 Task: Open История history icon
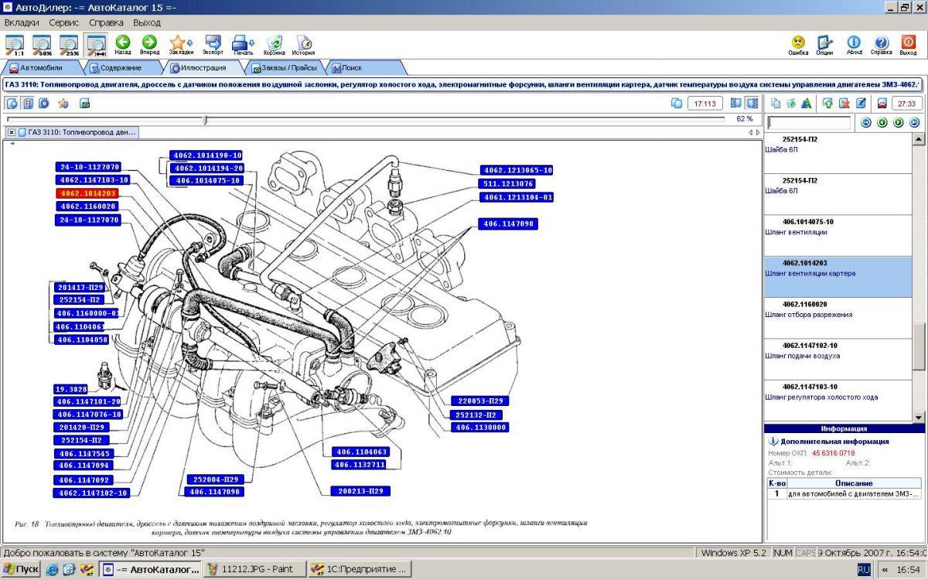pyautogui.click(x=303, y=45)
